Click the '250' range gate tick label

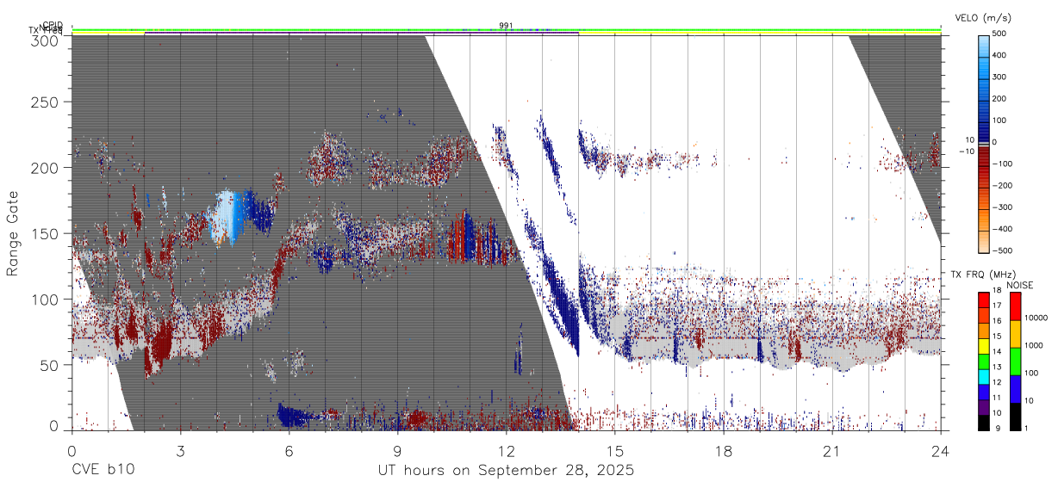[47, 102]
